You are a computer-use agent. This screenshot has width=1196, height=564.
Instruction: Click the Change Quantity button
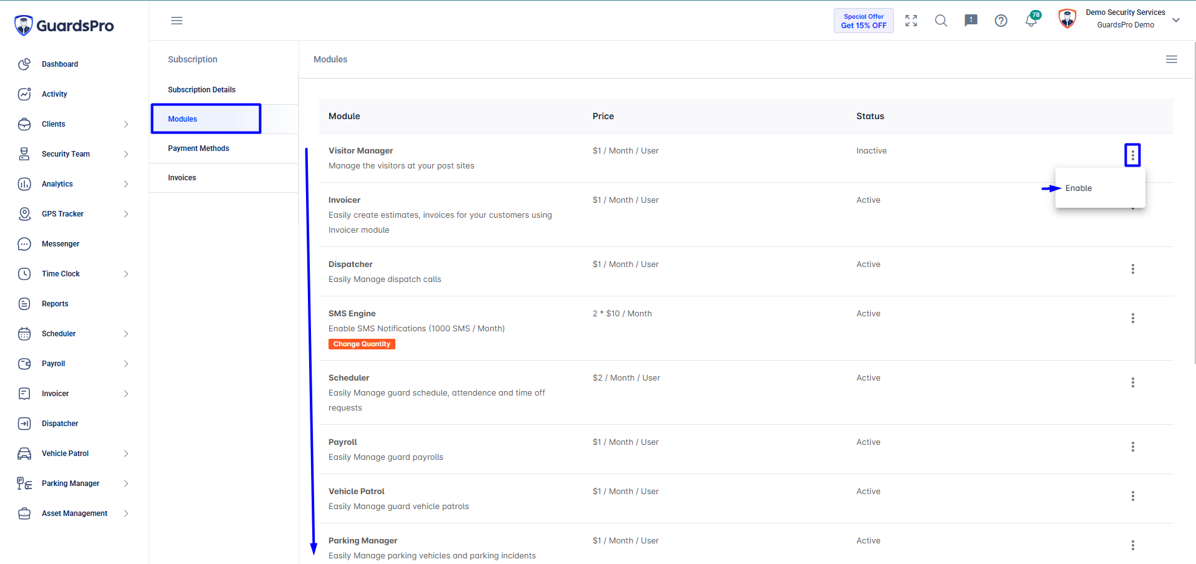[x=362, y=344]
